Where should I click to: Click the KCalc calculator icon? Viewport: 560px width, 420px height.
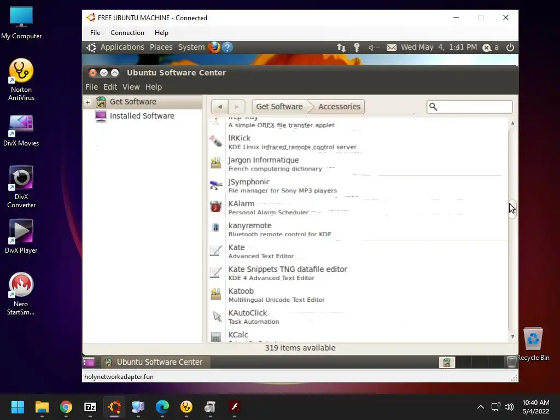coord(215,337)
